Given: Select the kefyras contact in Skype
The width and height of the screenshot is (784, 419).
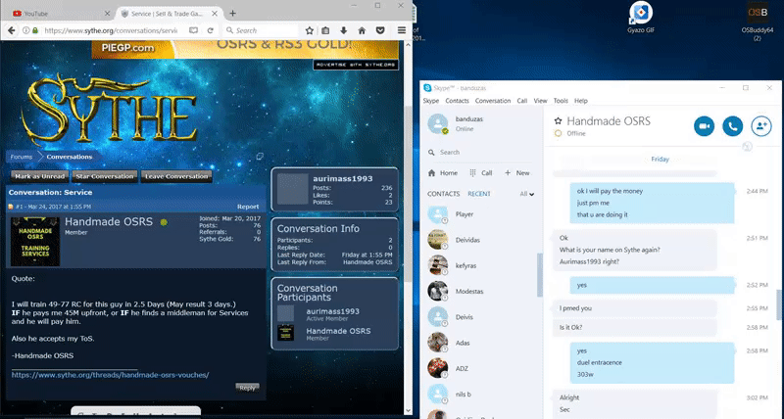Looking at the screenshot, I should click(481, 265).
